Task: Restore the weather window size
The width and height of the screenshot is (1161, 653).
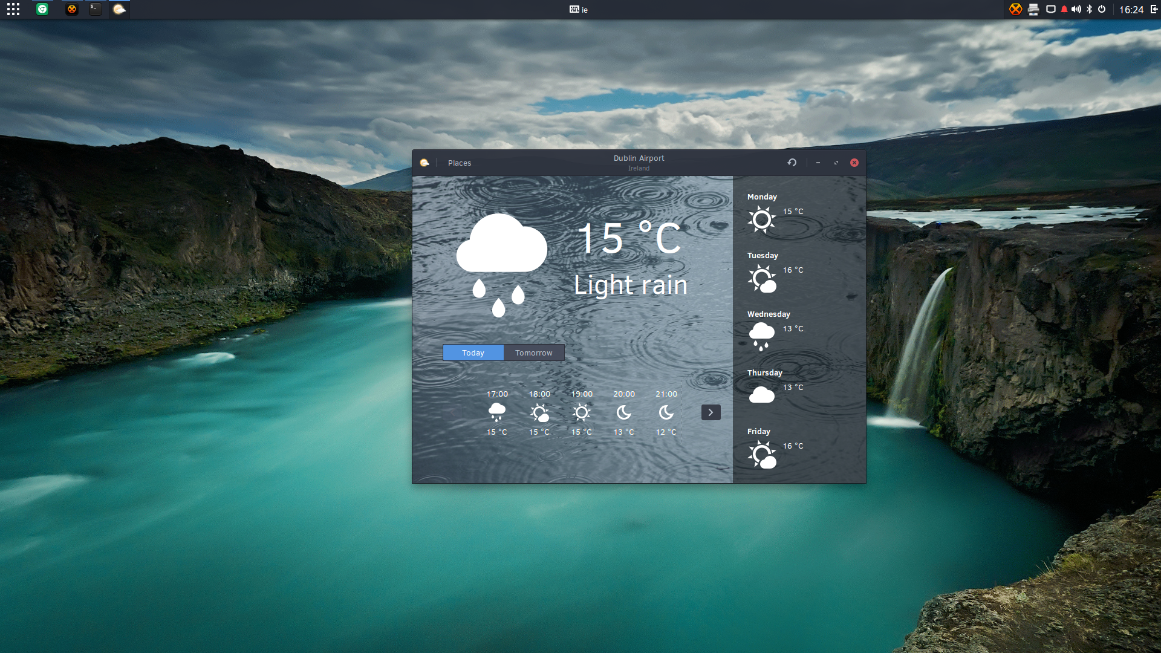Action: [836, 163]
